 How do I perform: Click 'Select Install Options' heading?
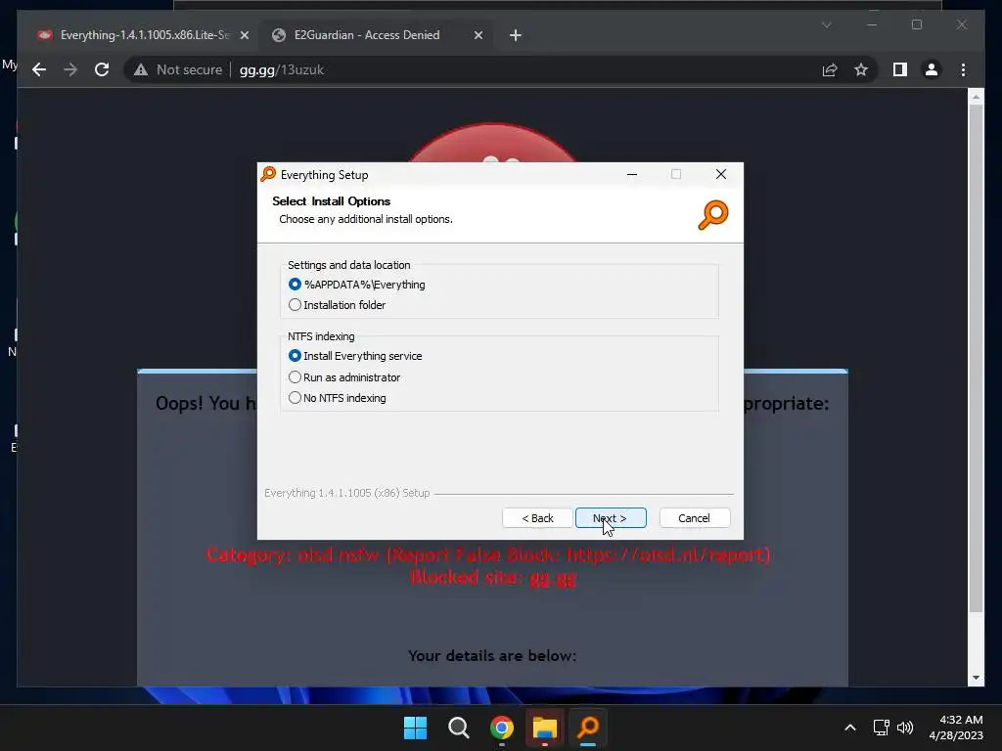pyautogui.click(x=331, y=201)
